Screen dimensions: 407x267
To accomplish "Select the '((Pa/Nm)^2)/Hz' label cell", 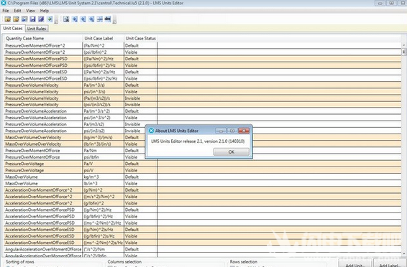I will pyautogui.click(x=104, y=59).
